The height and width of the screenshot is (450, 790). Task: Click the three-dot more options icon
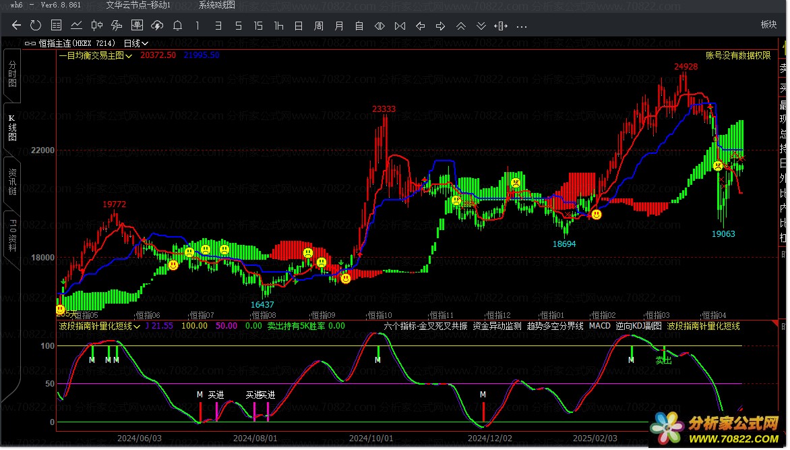522,26
